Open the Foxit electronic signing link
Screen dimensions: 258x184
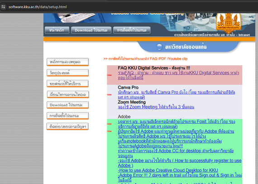(177, 124)
